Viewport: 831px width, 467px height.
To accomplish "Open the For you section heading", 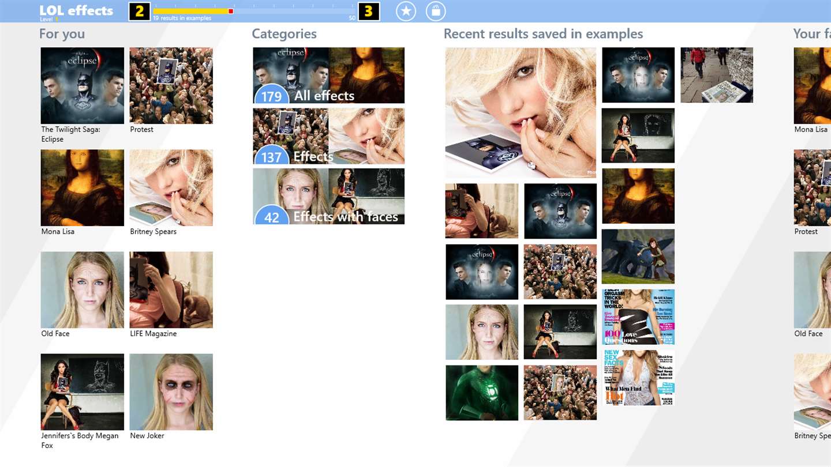I will (62, 34).
